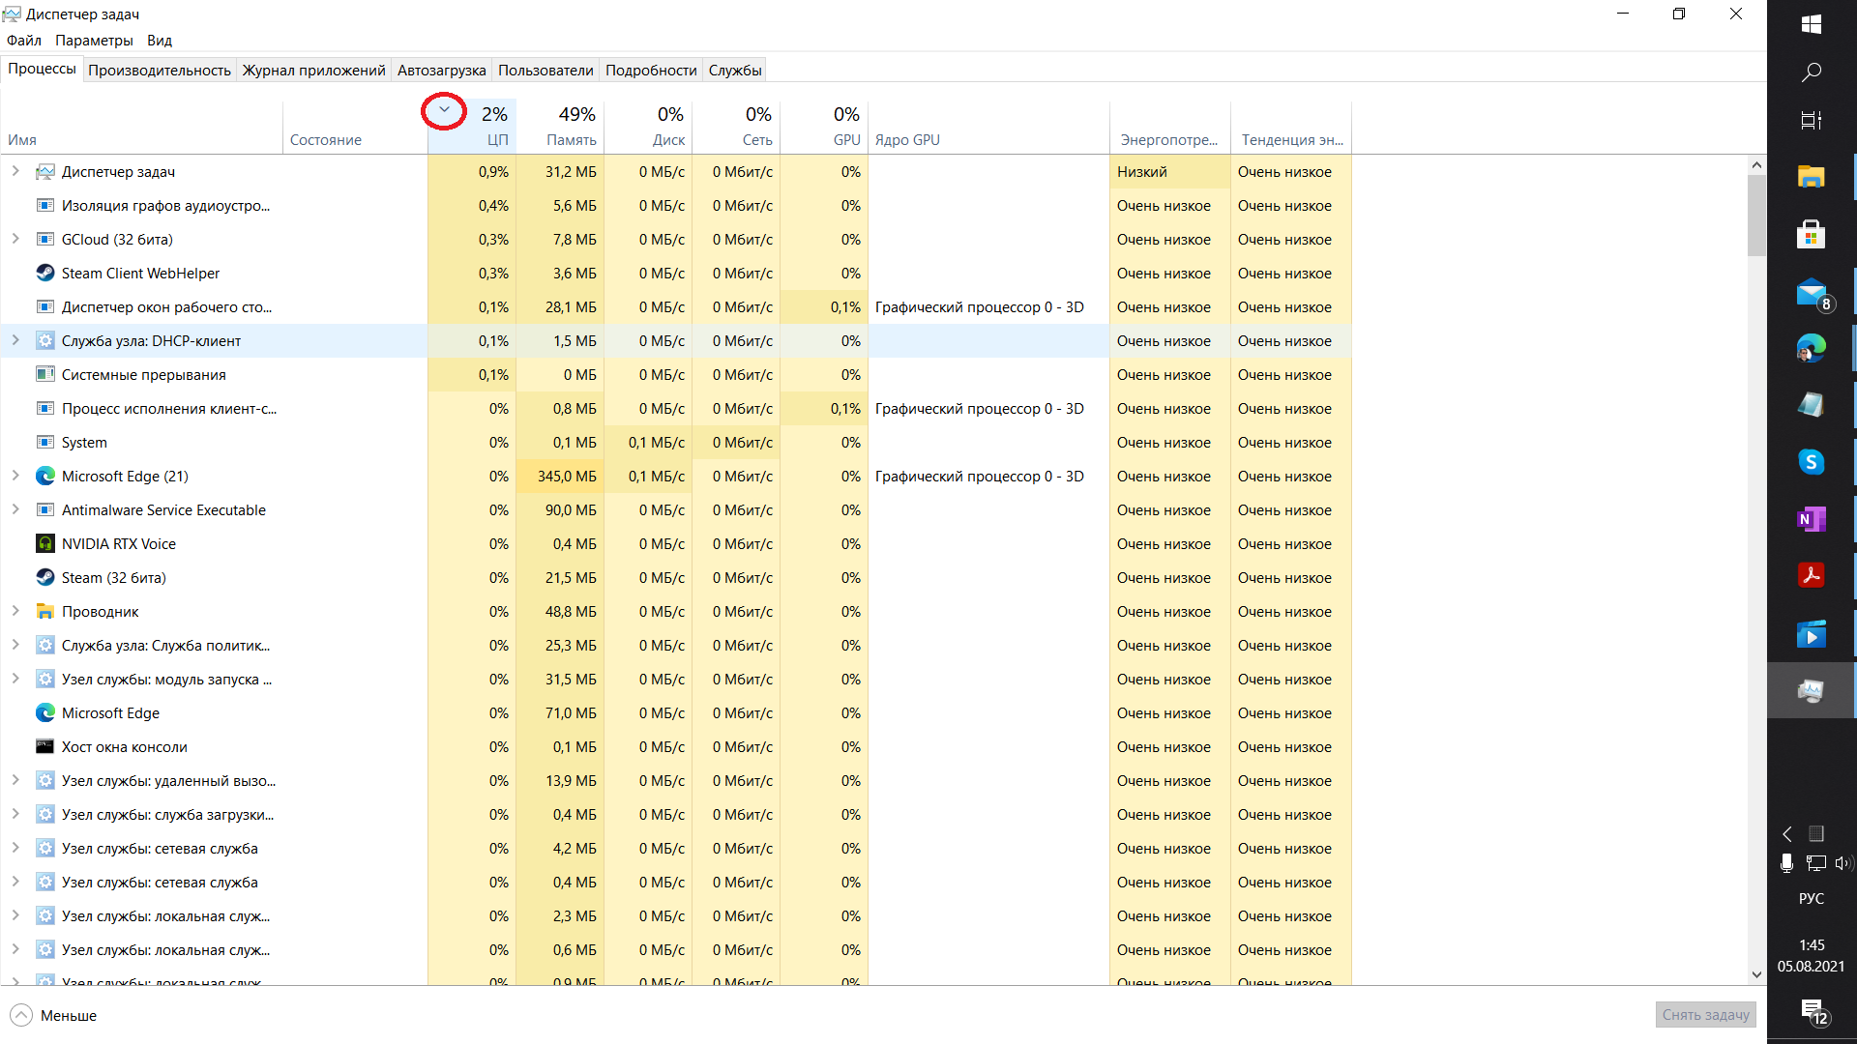Expand the Диспетчер задач process group
This screenshot has width=1857, height=1044.
click(15, 172)
